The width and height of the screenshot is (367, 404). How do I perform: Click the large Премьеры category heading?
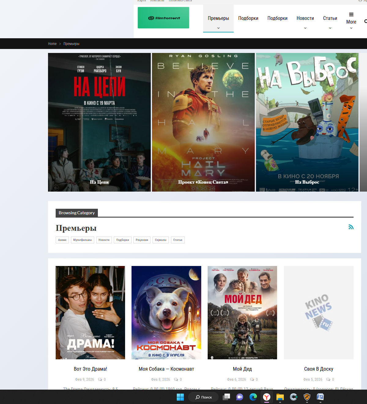tap(76, 228)
